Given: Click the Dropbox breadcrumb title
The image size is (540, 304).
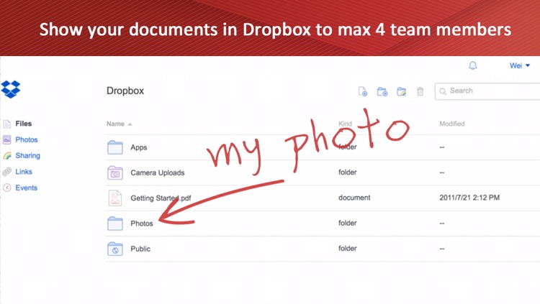Looking at the screenshot, I should (125, 91).
